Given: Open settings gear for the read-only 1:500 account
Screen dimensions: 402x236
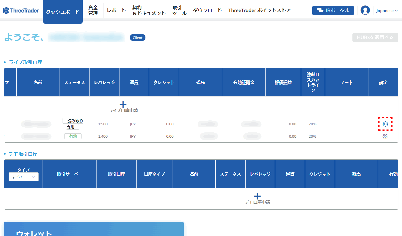Looking at the screenshot, I should 385,124.
